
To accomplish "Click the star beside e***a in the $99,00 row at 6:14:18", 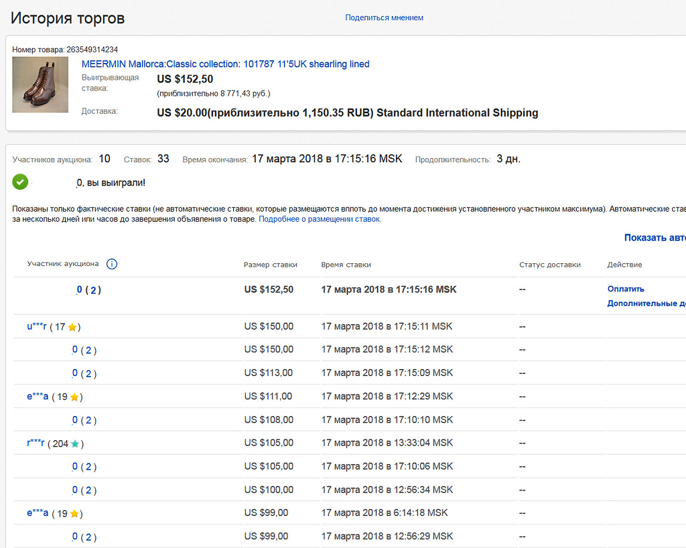I will pyautogui.click(x=74, y=514).
